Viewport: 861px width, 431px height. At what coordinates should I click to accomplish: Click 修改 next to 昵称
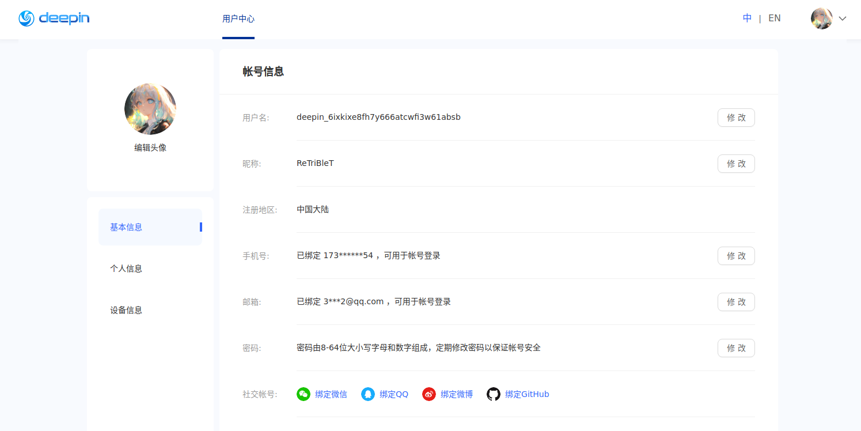click(736, 164)
